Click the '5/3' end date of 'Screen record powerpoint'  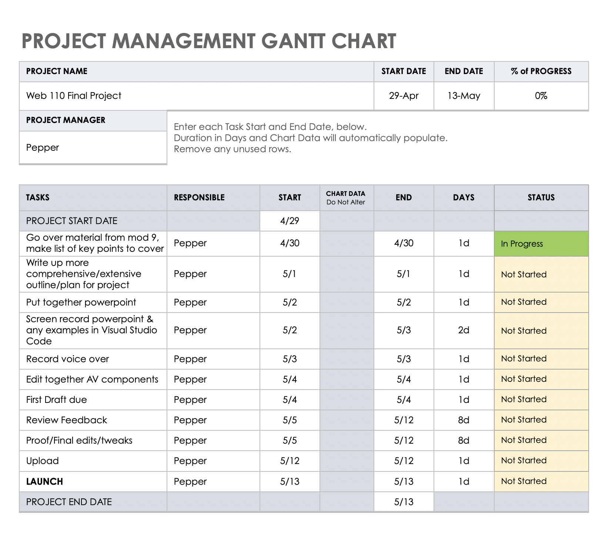tap(404, 331)
